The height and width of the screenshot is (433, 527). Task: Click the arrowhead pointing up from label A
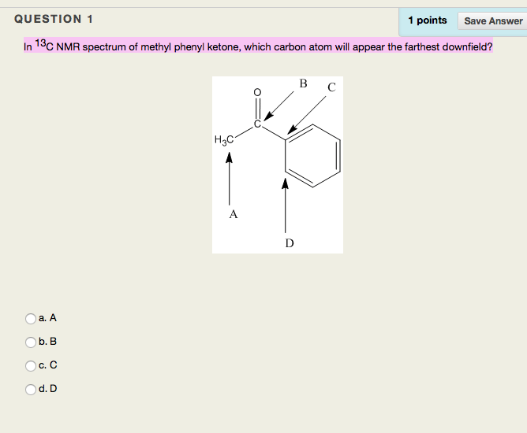[230, 157]
